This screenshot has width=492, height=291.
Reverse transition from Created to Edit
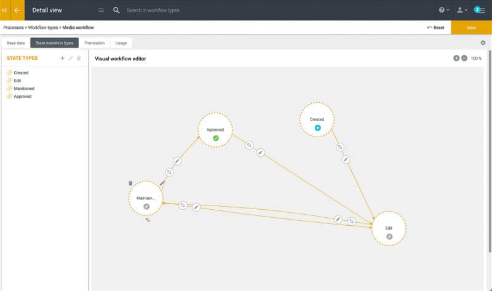click(340, 147)
